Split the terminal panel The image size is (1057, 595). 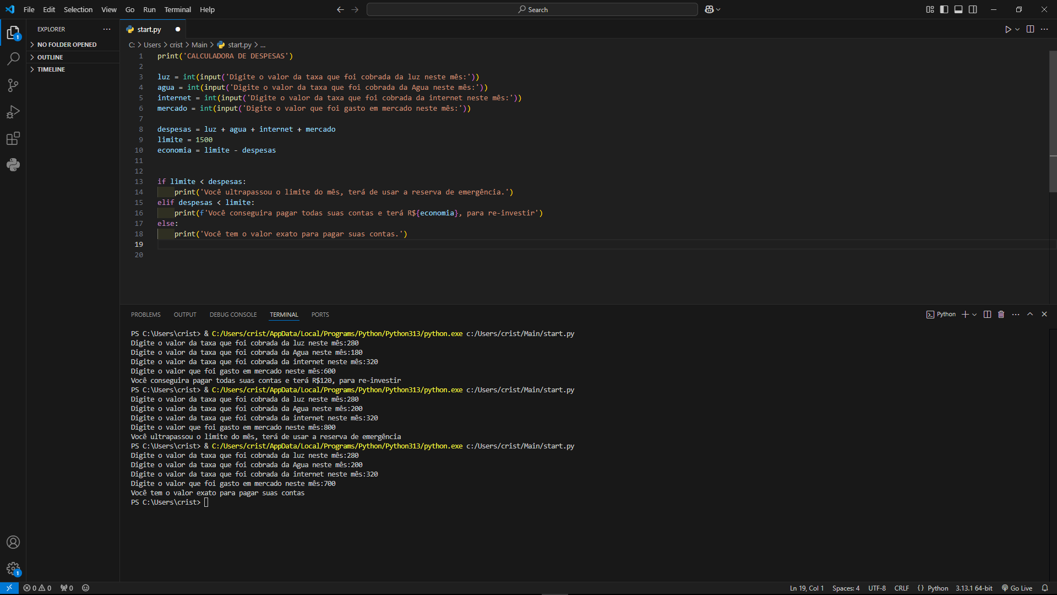[x=987, y=314]
